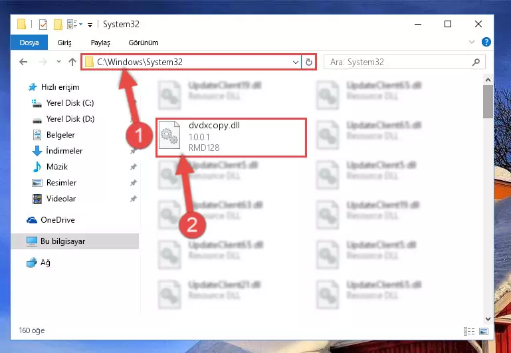Click the pin icon next to Videolar
511x353 pixels.
click(133, 199)
